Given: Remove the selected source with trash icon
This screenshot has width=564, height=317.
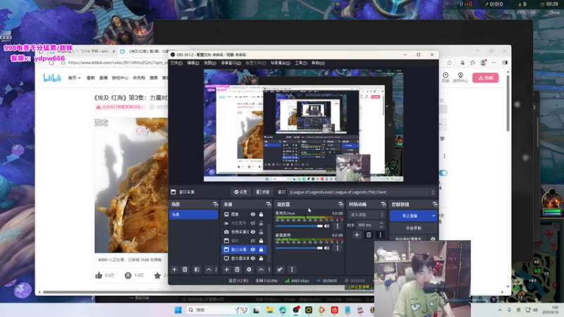Looking at the screenshot, I should tap(237, 270).
